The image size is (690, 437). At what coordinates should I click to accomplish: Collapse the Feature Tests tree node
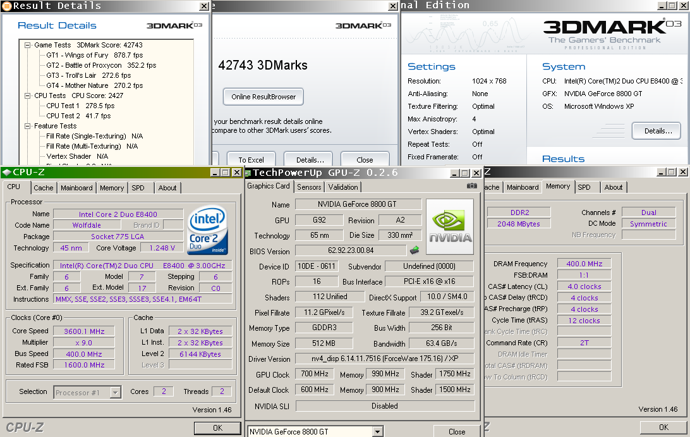click(28, 126)
